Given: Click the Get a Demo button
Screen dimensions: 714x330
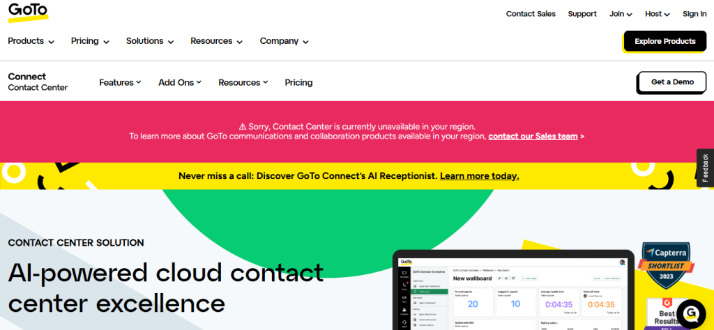Looking at the screenshot, I should point(672,82).
